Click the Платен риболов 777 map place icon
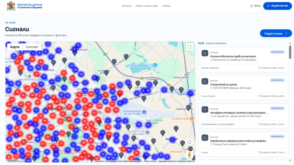The height and width of the screenshot is (165, 294). (x=155, y=65)
